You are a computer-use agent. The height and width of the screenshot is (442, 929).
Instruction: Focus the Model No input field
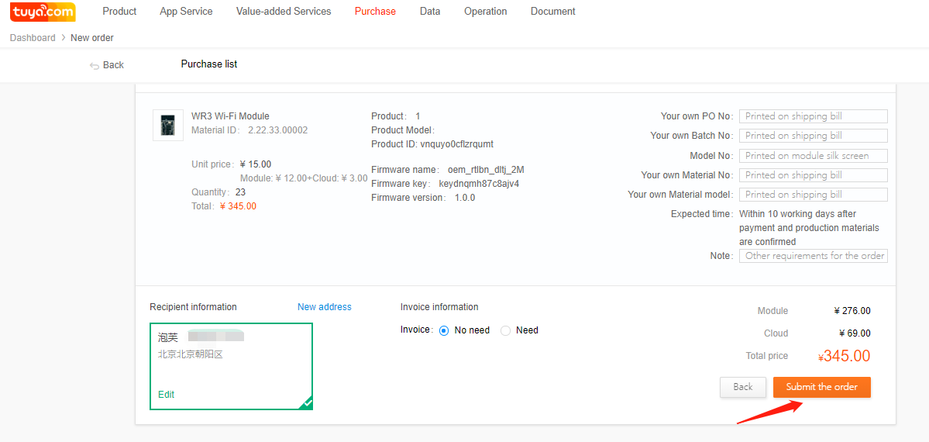pyautogui.click(x=813, y=156)
